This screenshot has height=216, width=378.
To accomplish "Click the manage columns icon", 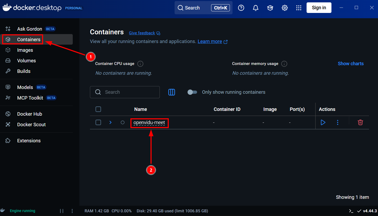I will pyautogui.click(x=172, y=92).
